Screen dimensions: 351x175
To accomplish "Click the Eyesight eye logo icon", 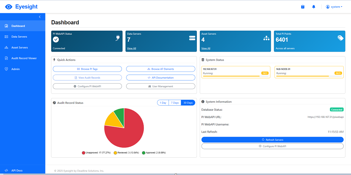I will [9, 7].
